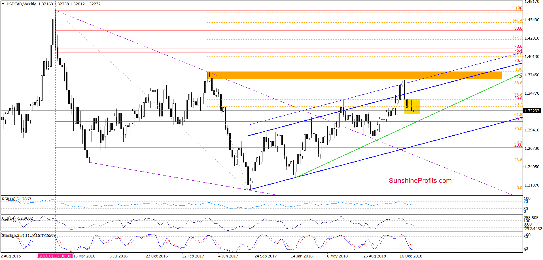Click the 1.34770 price axis label
543x260 pixels.
532,93
